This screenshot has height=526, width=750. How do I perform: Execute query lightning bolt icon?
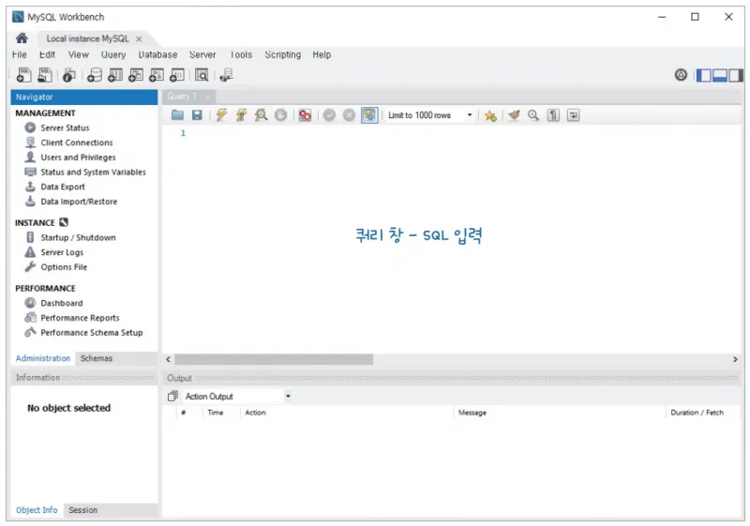click(221, 114)
